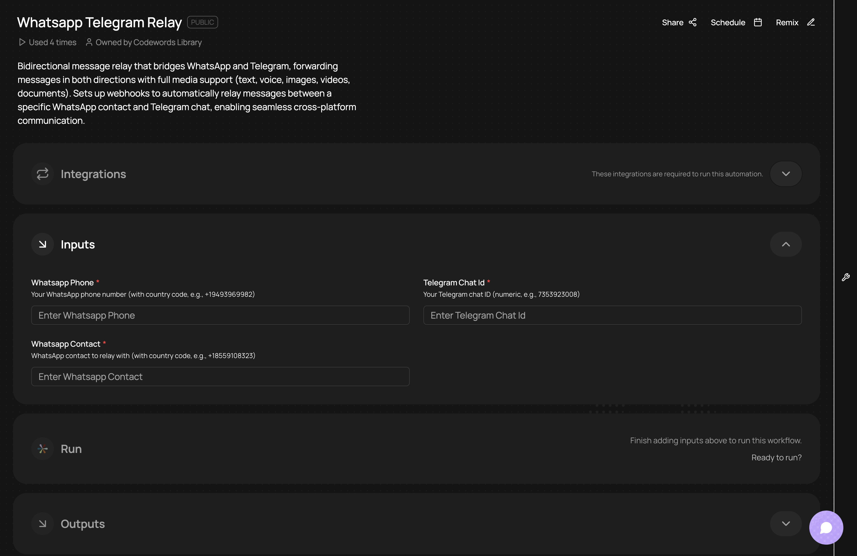Viewport: 857px width, 556px height.
Task: Click the Share network icon
Action: (x=692, y=22)
